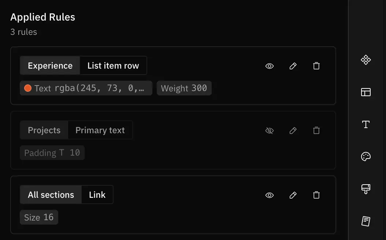Hide the All sections Link rule
This screenshot has height=240, width=386.
coord(270,195)
